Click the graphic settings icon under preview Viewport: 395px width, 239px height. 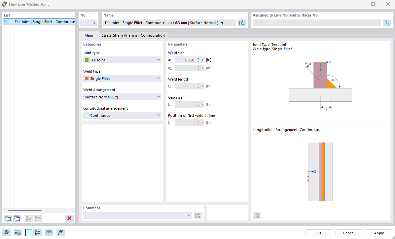(x=257, y=216)
